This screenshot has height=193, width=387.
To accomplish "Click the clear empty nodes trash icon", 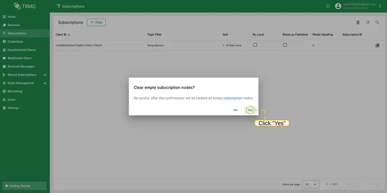I will (x=358, y=22).
